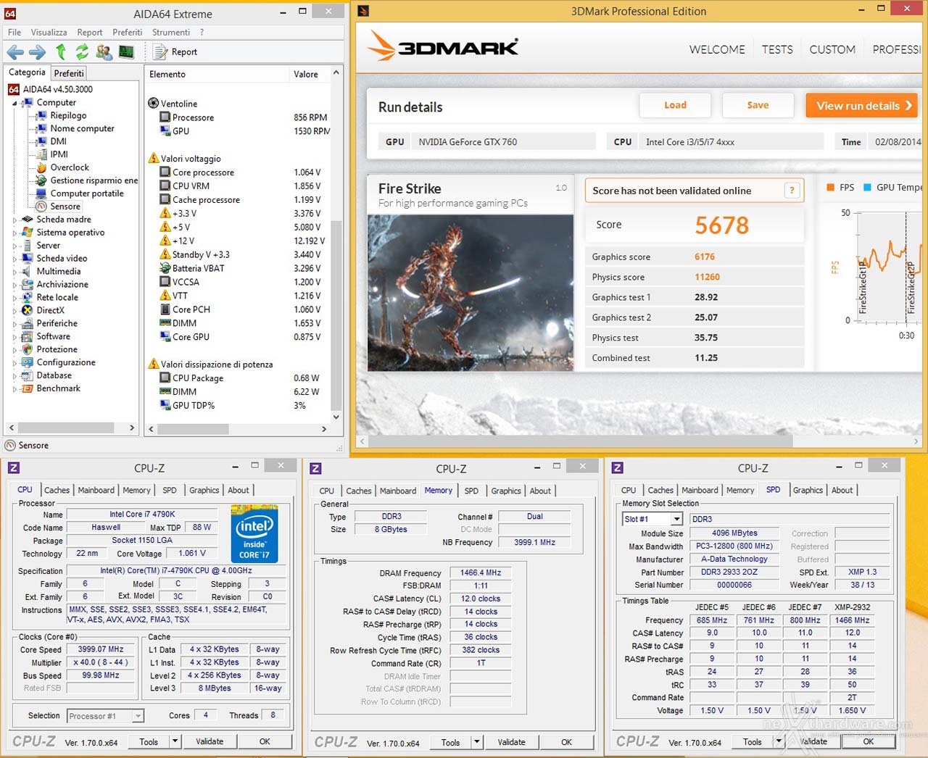This screenshot has width=928, height=758.
Task: Expand the Software node
Action: pyautogui.click(x=14, y=337)
